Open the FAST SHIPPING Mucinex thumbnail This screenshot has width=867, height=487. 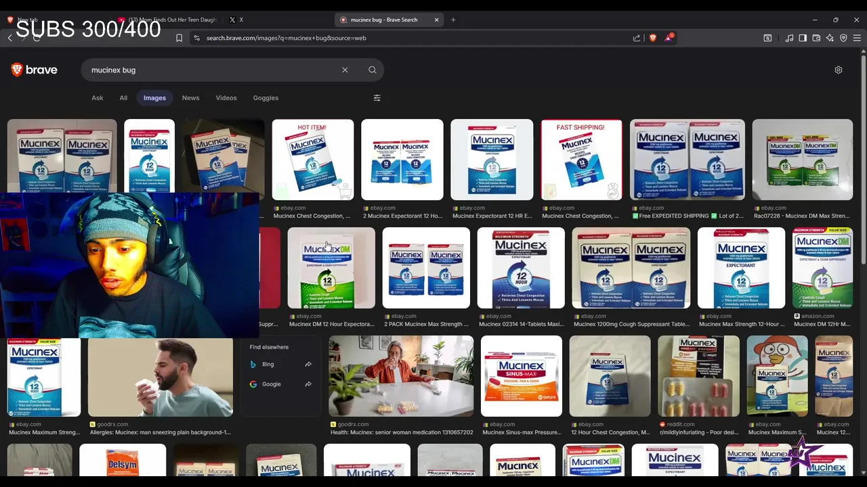coord(581,160)
